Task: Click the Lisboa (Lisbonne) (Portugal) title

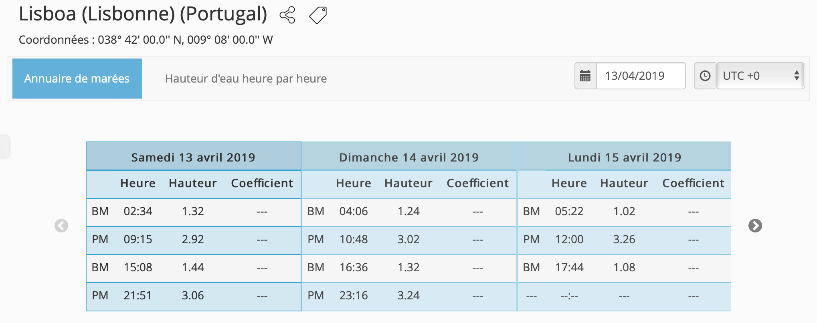Action: pos(143,14)
